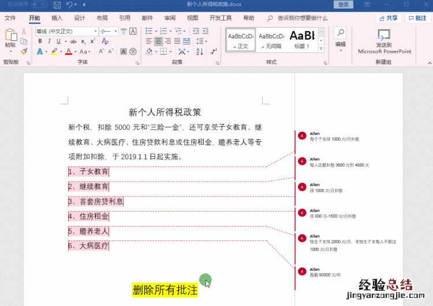Click the bullet list icon
433x306 pixels.
click(149, 31)
